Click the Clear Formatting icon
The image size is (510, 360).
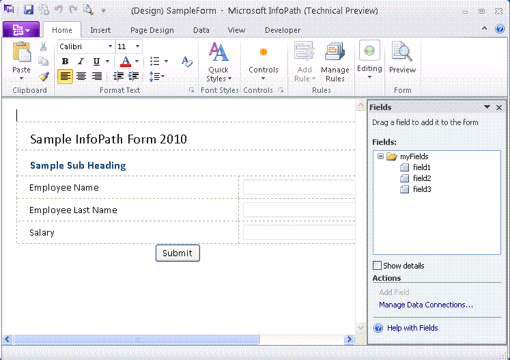tap(186, 61)
